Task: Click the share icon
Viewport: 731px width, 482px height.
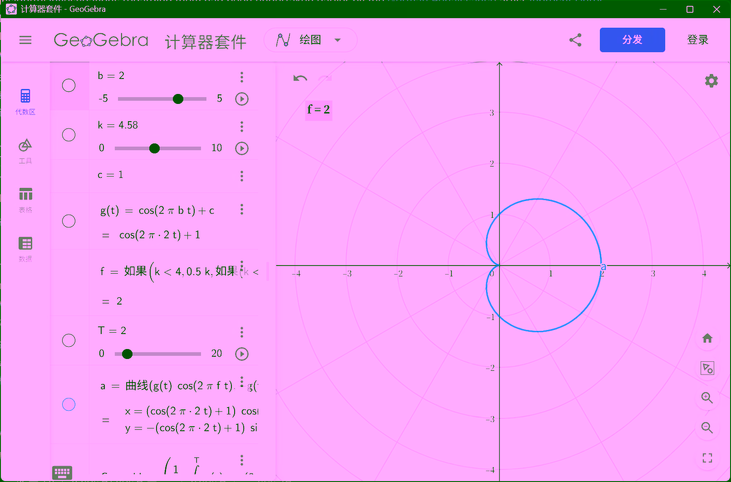Action: pyautogui.click(x=575, y=40)
